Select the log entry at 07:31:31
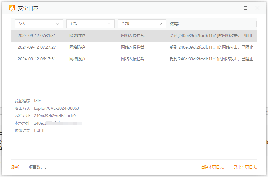Image resolution: width=268 pixels, height=177 pixels. pos(134,36)
